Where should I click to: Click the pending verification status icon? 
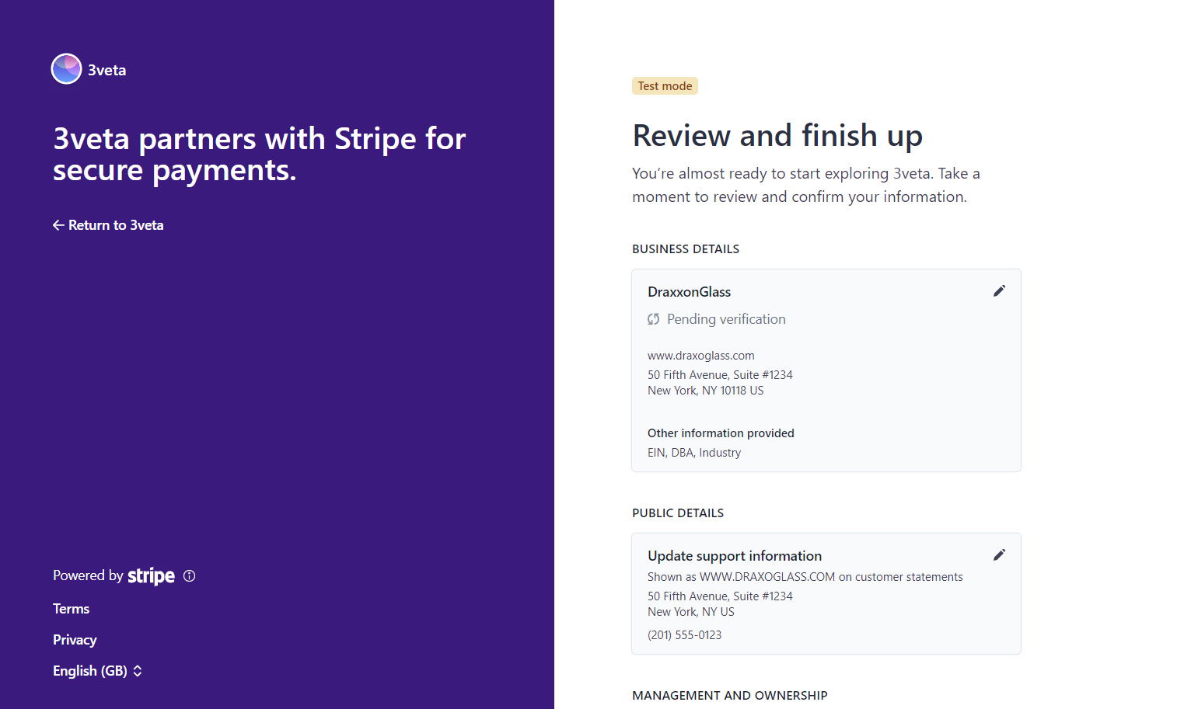[x=654, y=318]
